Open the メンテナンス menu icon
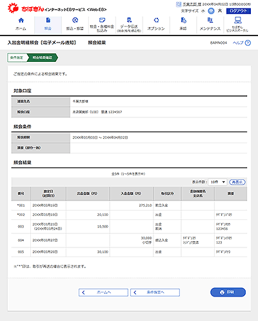This screenshot has width=258, height=321. tap(210, 20)
